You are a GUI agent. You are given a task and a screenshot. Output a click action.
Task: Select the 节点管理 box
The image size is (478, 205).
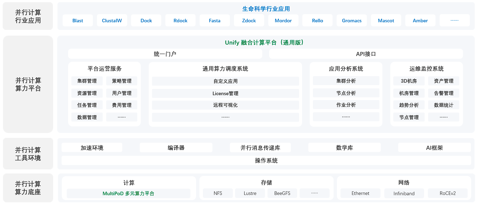(409, 117)
